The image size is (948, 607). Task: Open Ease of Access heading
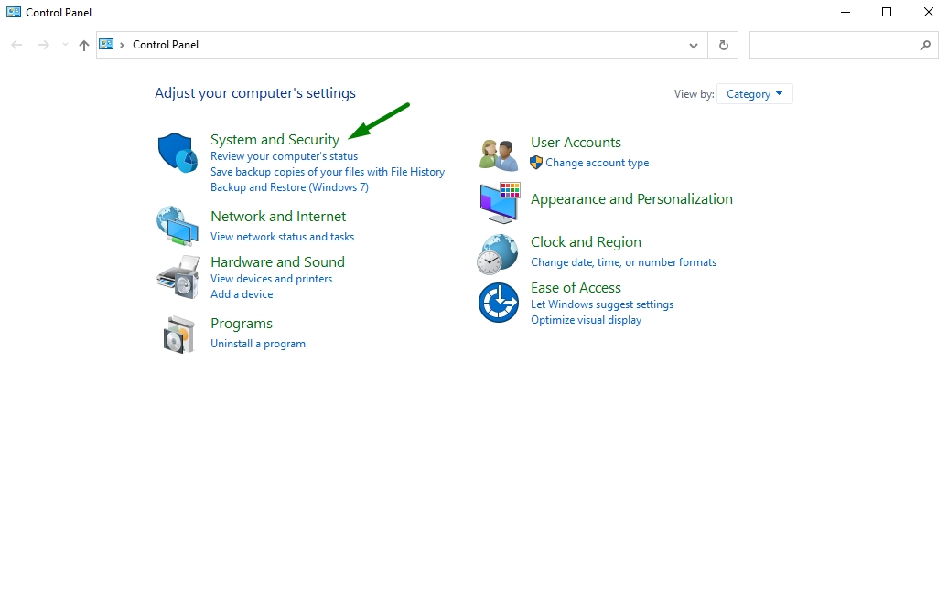coord(576,287)
